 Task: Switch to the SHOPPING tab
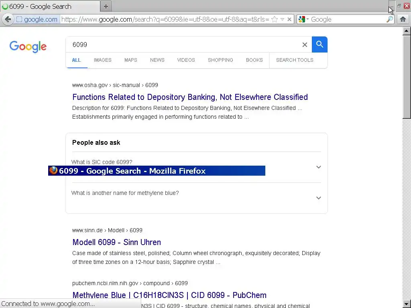point(220,60)
